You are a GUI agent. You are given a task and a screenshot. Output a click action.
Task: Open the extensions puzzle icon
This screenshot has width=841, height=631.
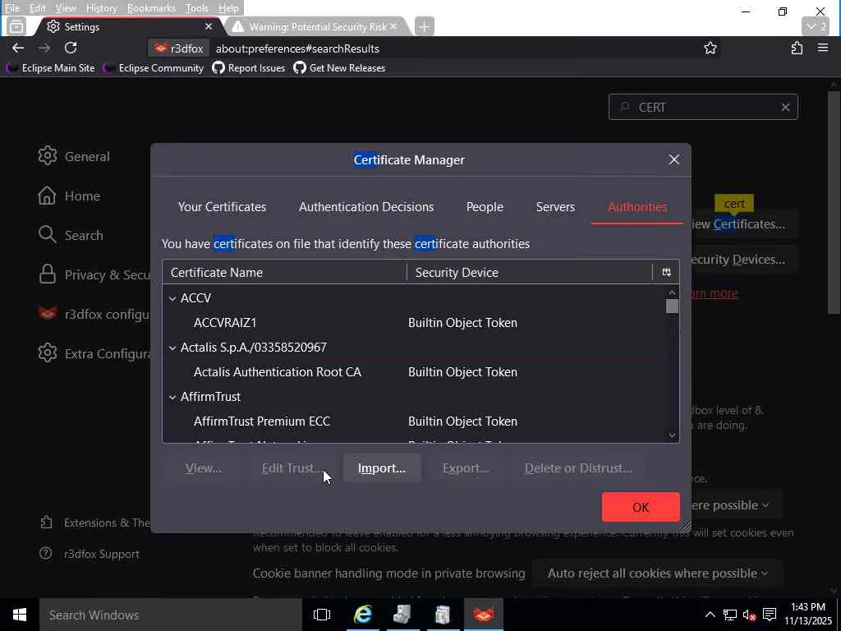click(797, 48)
